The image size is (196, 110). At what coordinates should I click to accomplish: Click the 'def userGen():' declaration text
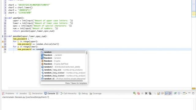16,18
